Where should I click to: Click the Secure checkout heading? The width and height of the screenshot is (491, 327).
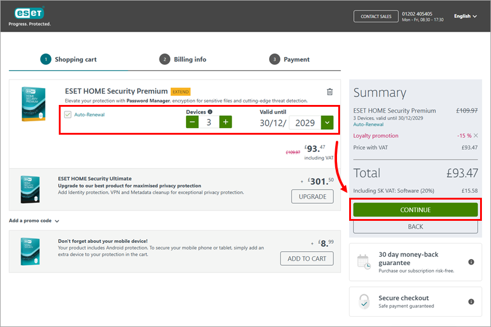pos(404,298)
